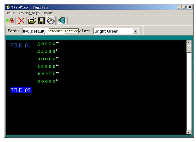Viewport: 196px width, 142px height.
Task: Click the Execute lattice pen icon
Action: 51,21
